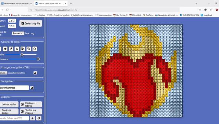Open Qui Corrige bookmark
The image size is (219, 124).
(120, 15)
